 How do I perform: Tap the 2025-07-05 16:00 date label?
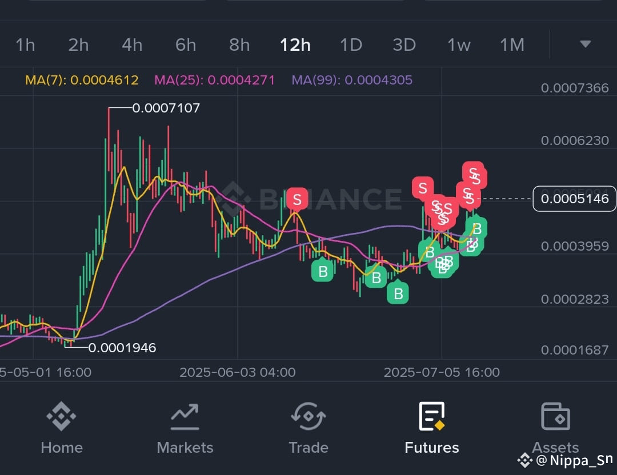(442, 372)
